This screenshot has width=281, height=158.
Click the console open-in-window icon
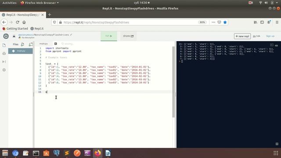pos(272,45)
